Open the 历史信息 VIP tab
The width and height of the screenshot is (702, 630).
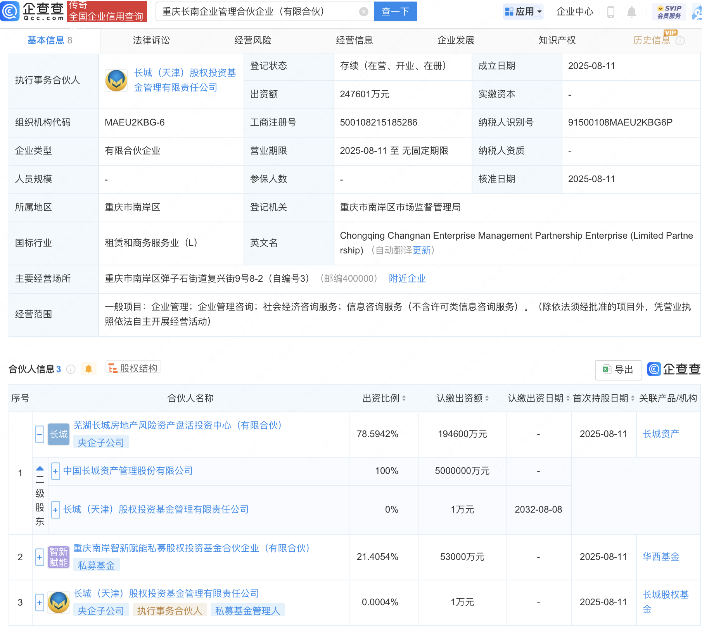pos(652,40)
